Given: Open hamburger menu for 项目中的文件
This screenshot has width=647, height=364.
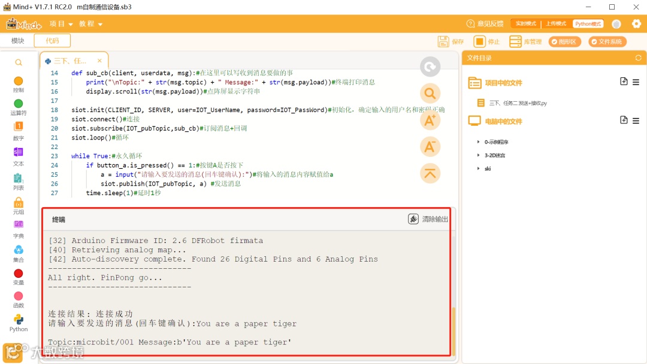Looking at the screenshot, I should click(x=636, y=83).
